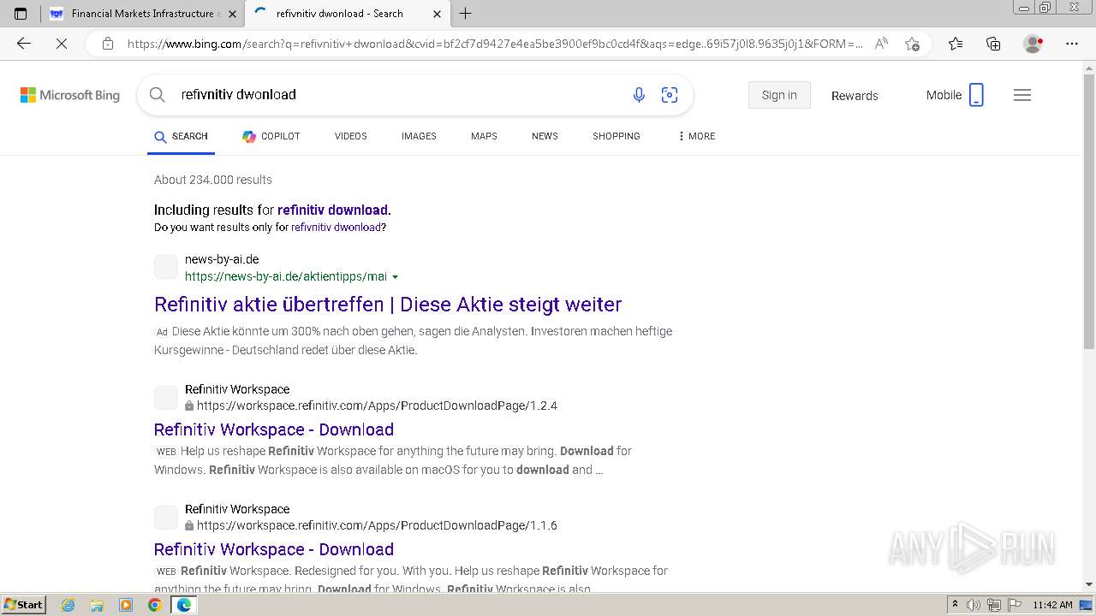The width and height of the screenshot is (1096, 616).
Task: Open Mobile phone icon link
Action: coord(976,95)
